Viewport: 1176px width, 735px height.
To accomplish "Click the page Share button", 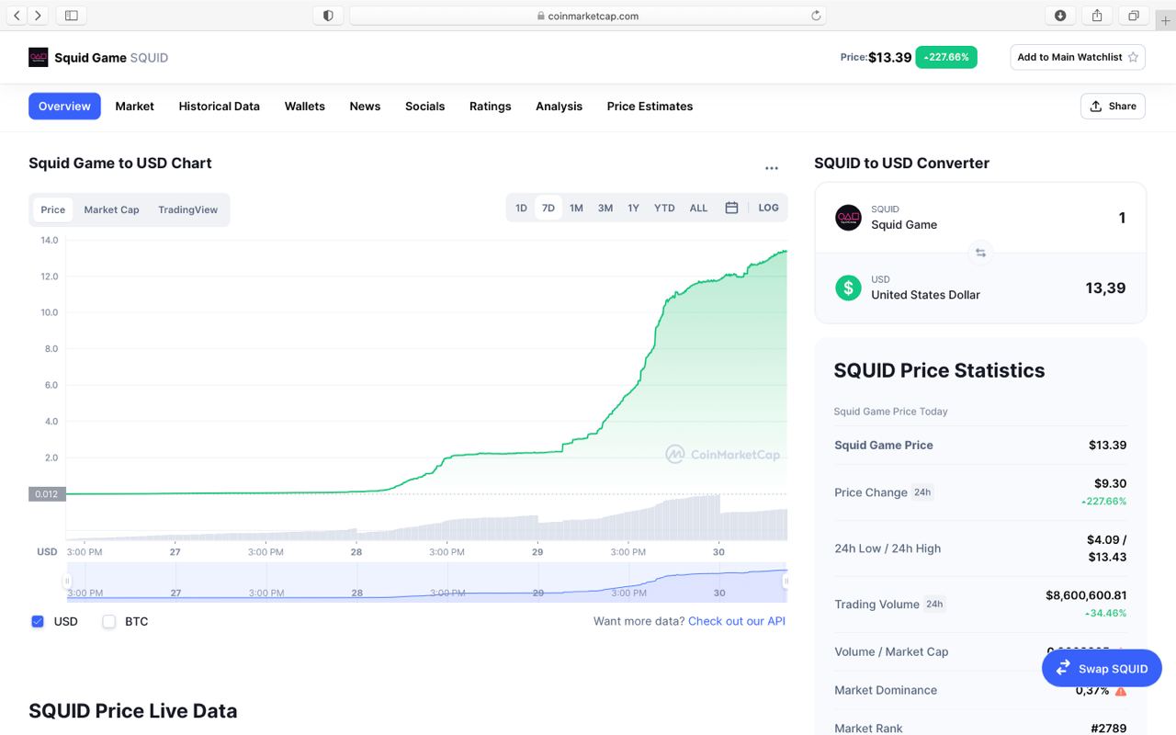I will click(x=1113, y=106).
